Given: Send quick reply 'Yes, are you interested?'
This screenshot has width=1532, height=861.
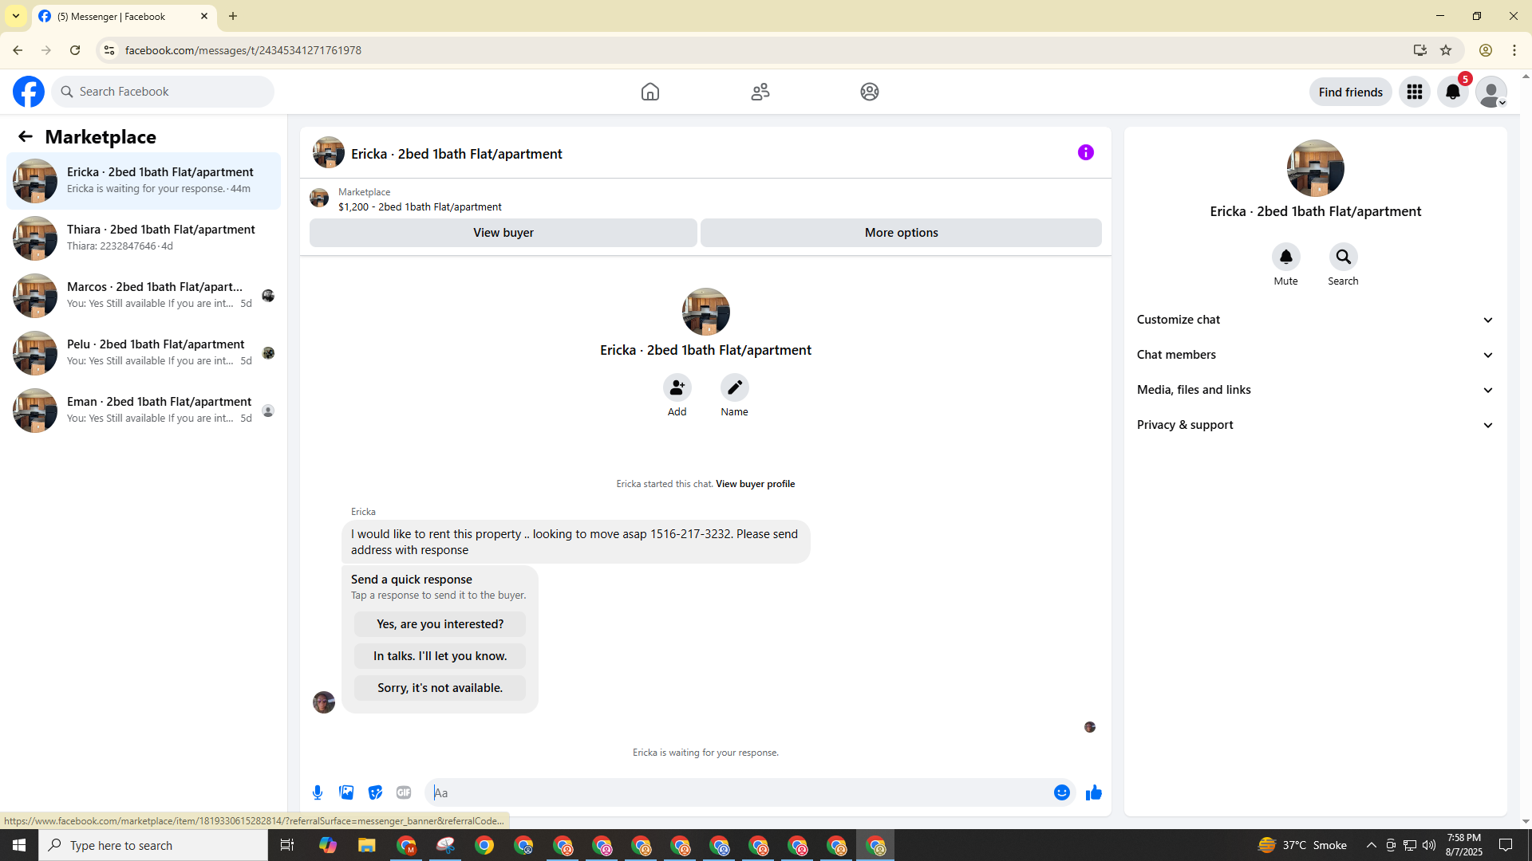Looking at the screenshot, I should click(440, 624).
